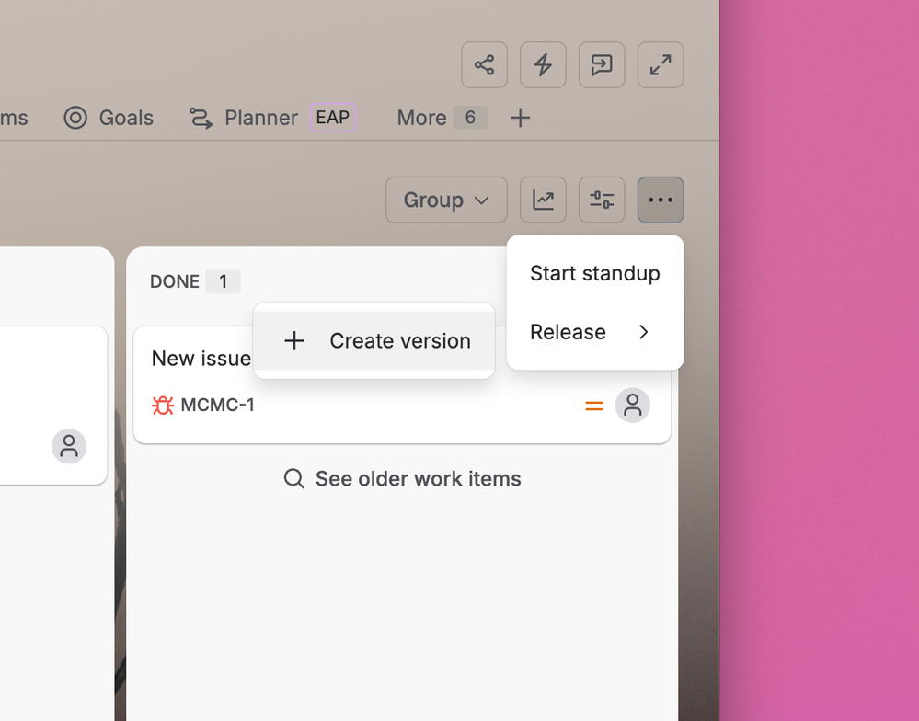Open the New issue card title
The width and height of the screenshot is (919, 721).
coord(201,359)
